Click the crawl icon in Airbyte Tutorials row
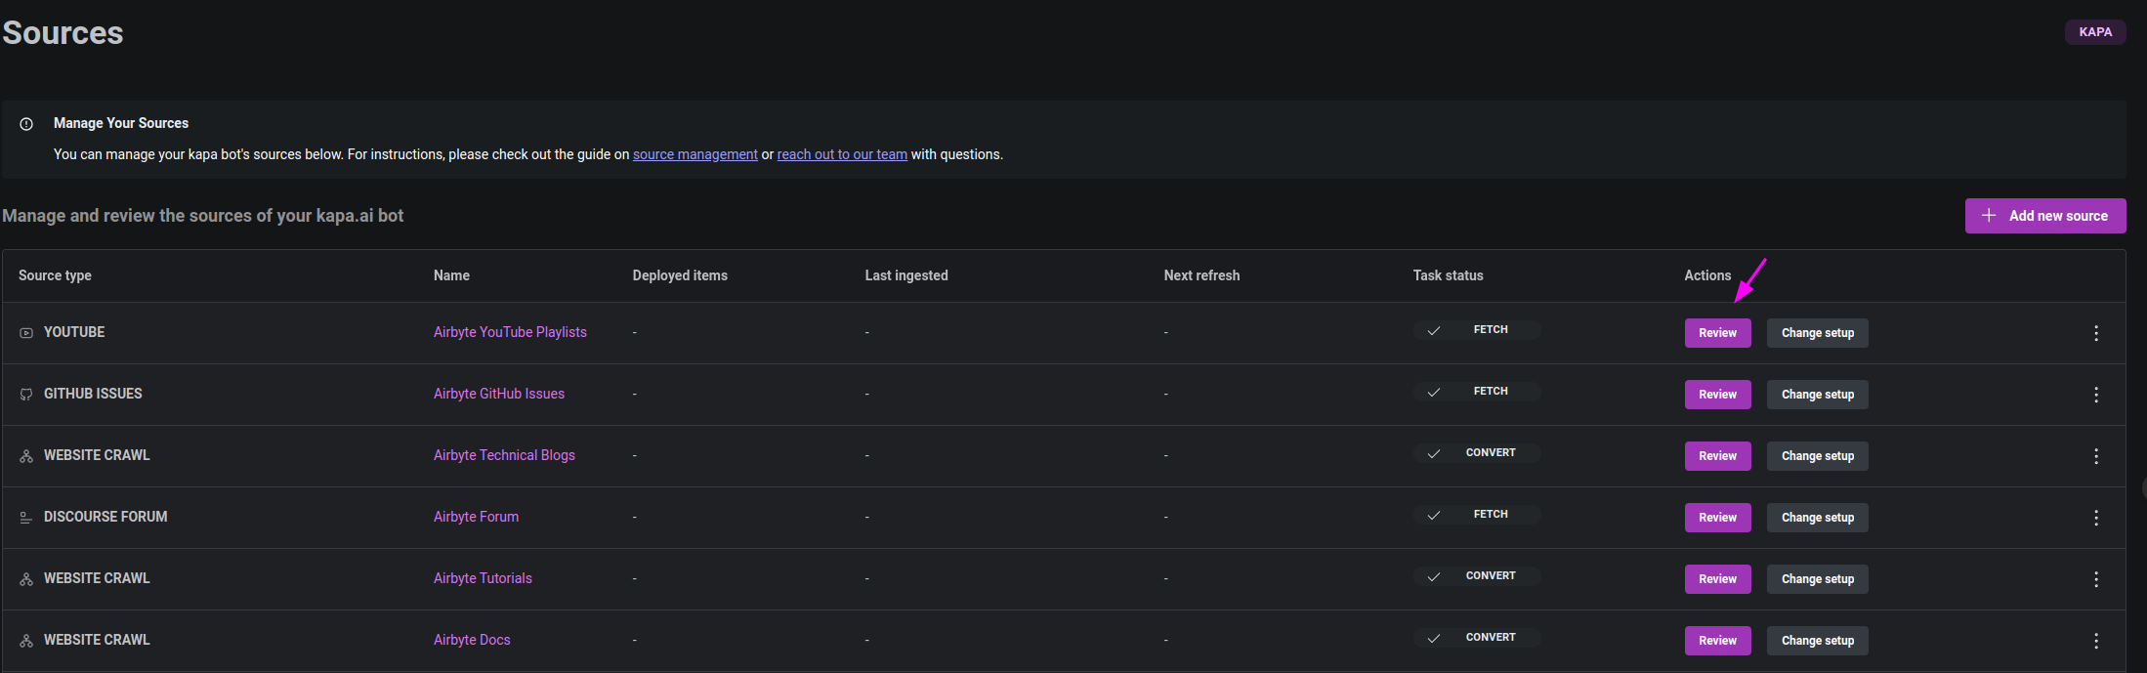Image resolution: width=2147 pixels, height=673 pixels. coord(26,579)
